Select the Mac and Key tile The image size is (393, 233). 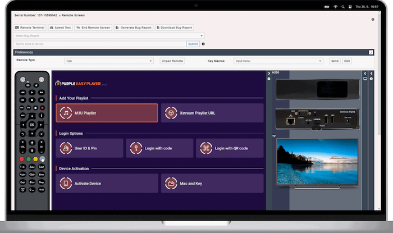point(212,184)
